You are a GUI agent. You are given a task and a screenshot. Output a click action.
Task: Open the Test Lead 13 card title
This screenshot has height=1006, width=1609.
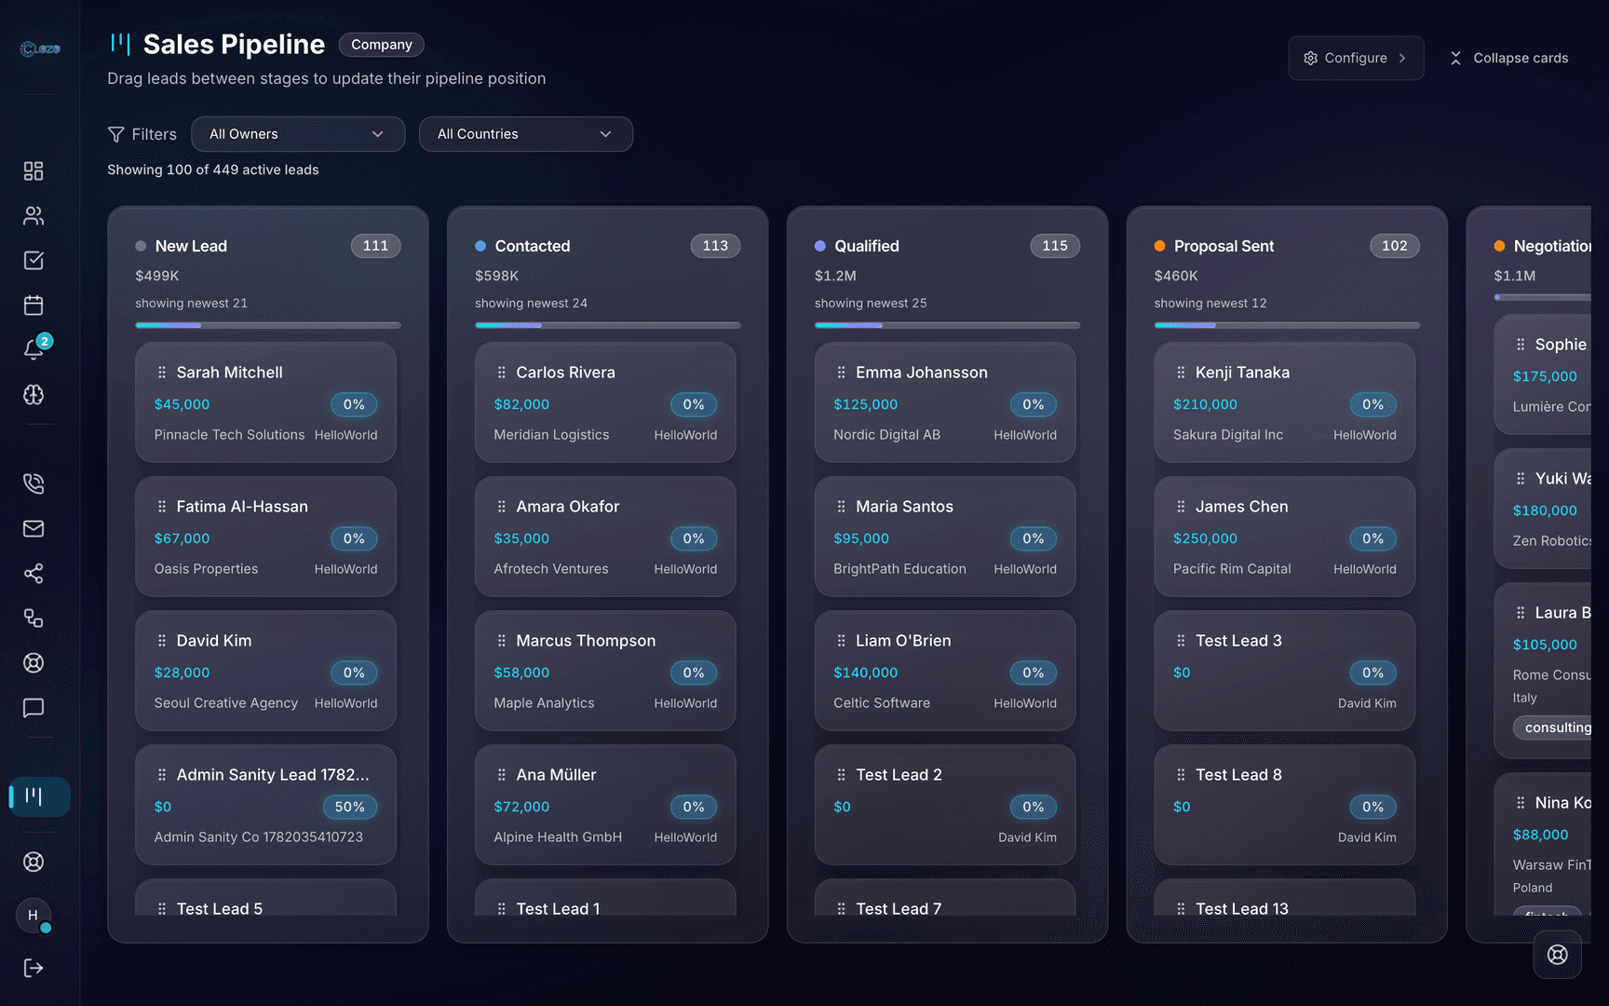click(1242, 908)
